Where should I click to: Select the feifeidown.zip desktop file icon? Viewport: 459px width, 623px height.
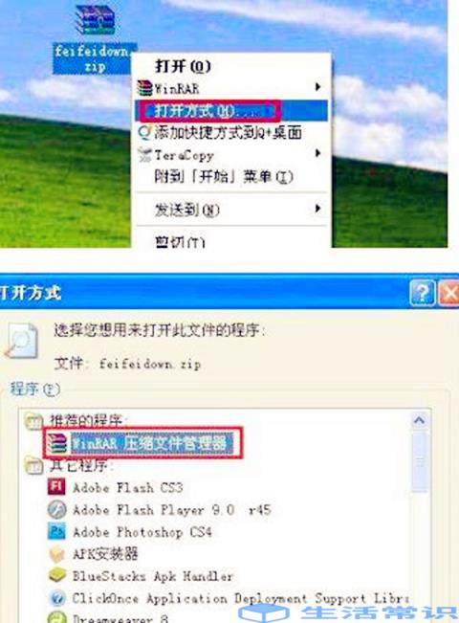[x=95, y=20]
